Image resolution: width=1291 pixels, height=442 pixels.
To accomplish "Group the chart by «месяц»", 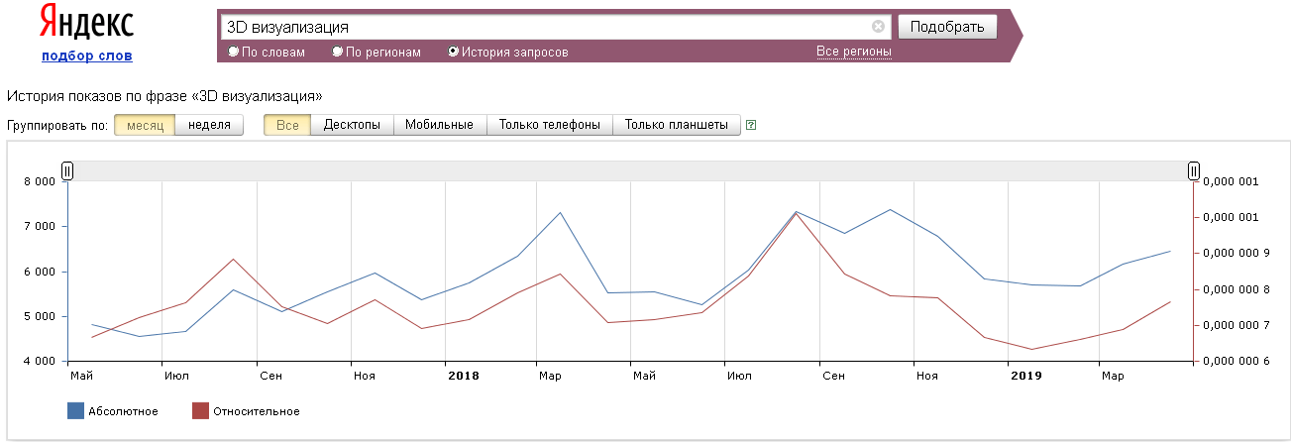I will (x=145, y=125).
